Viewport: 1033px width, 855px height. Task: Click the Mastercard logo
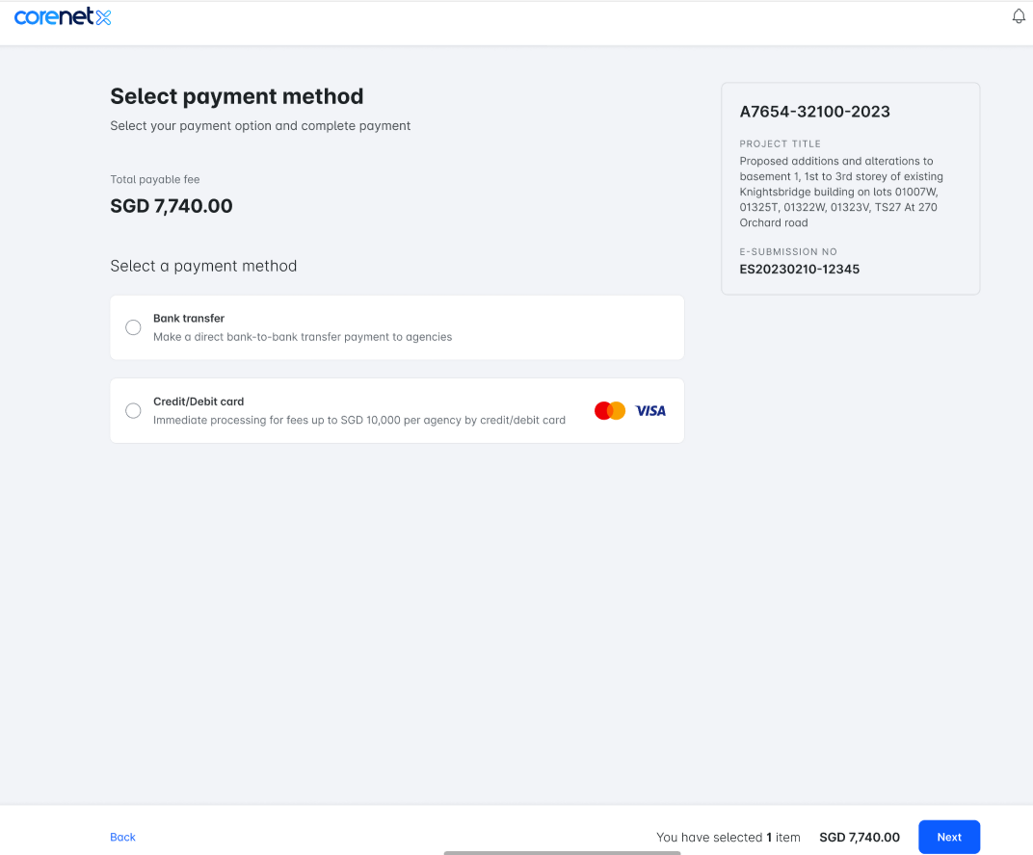tap(610, 411)
